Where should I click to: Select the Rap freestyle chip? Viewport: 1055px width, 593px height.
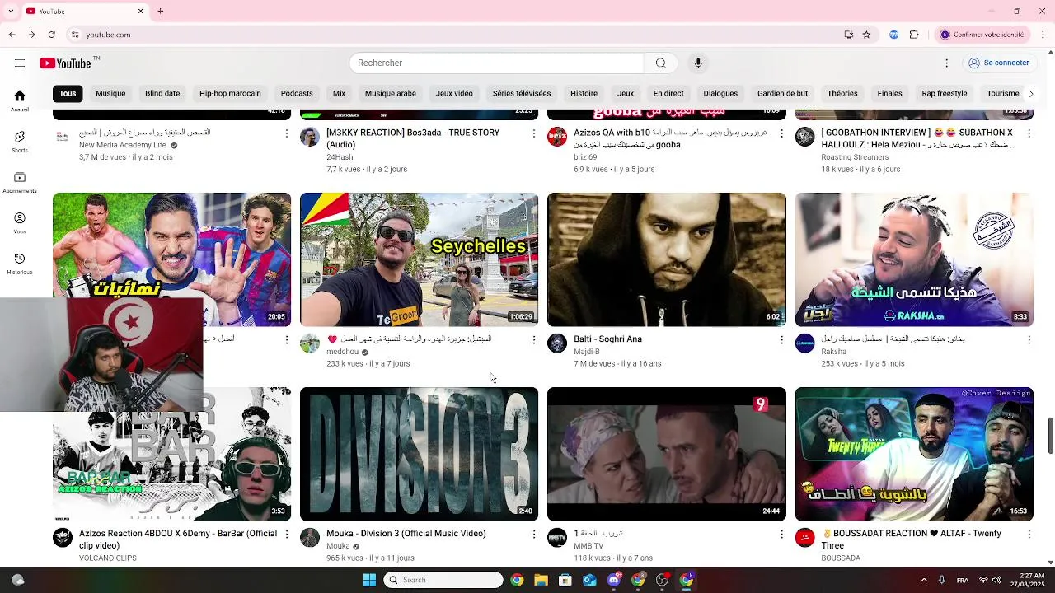point(945,93)
